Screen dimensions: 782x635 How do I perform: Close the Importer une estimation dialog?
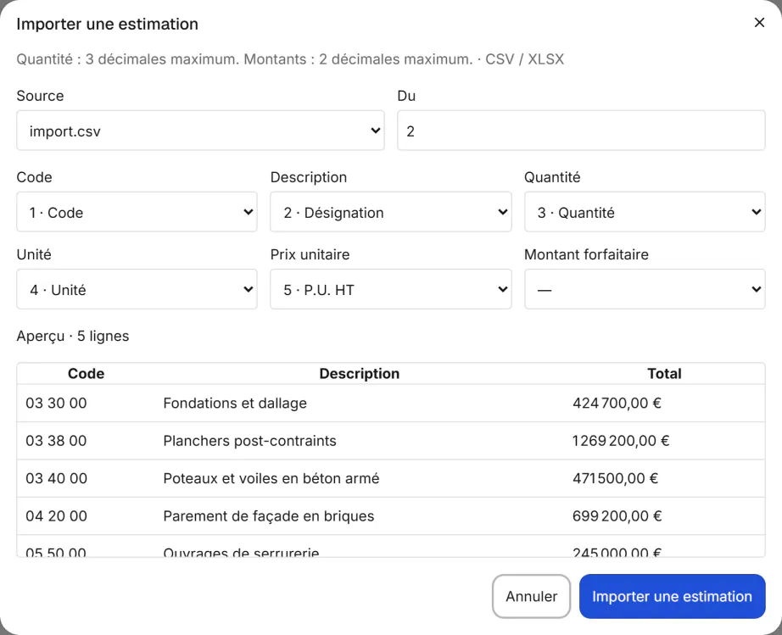coord(759,23)
